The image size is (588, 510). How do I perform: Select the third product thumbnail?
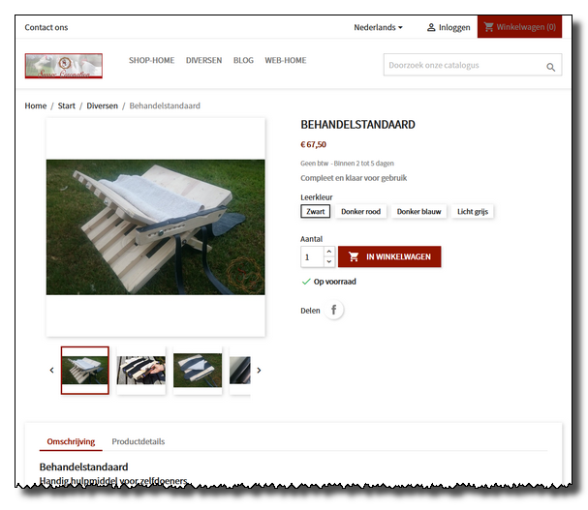pyautogui.click(x=198, y=371)
